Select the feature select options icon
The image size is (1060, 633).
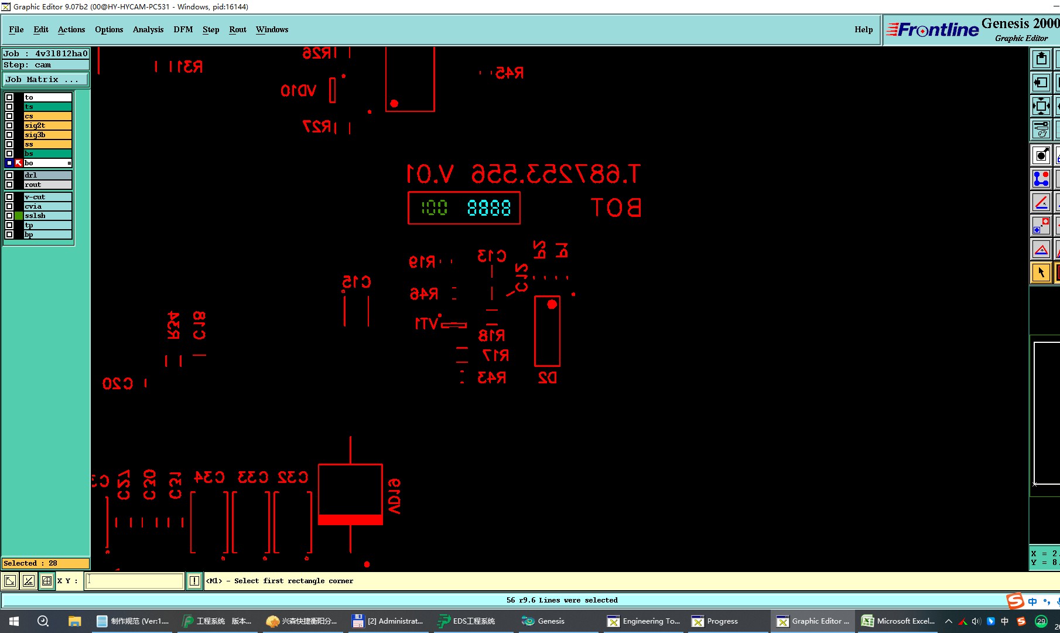click(x=1041, y=155)
